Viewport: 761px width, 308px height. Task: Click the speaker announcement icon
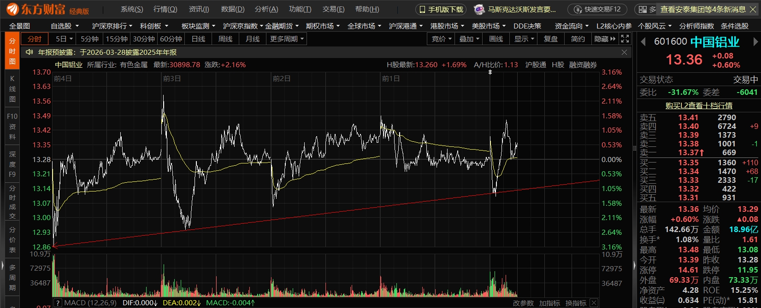tap(29, 52)
